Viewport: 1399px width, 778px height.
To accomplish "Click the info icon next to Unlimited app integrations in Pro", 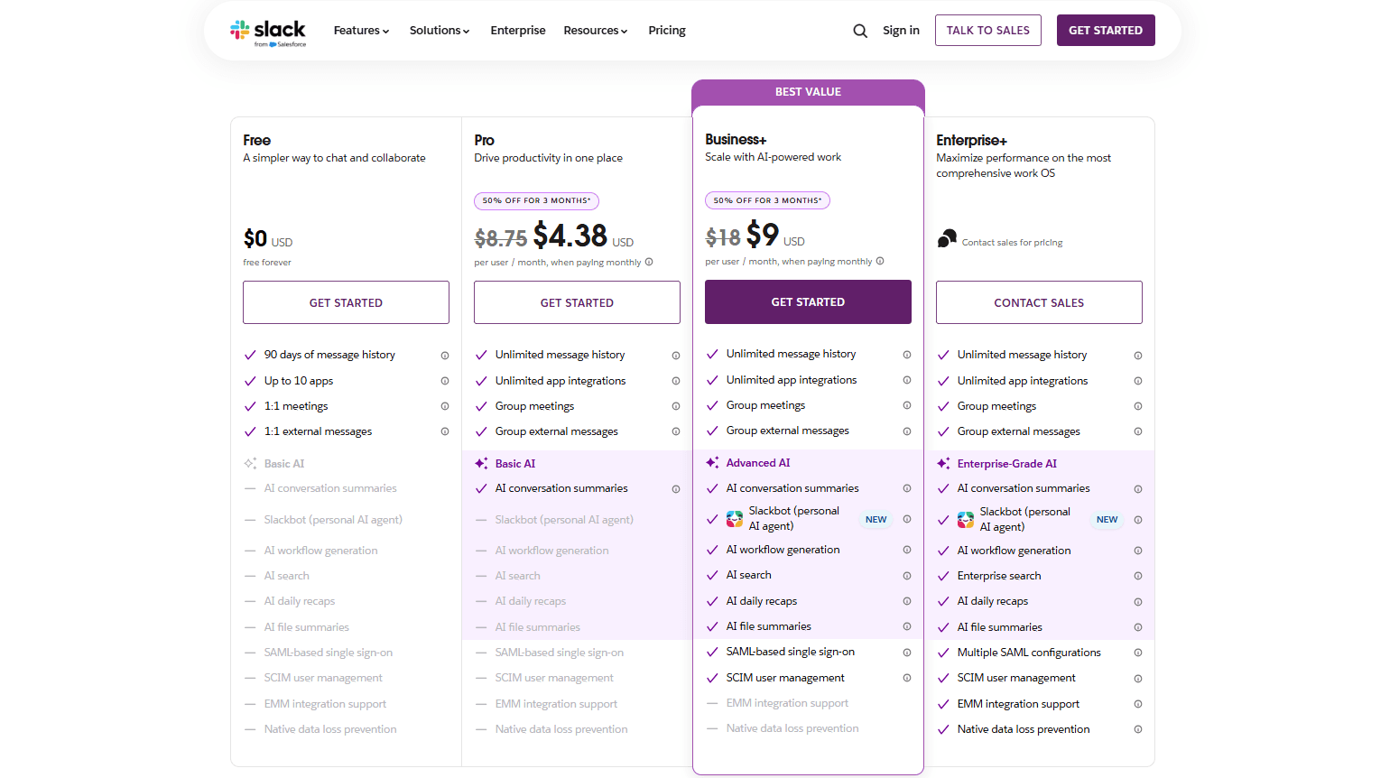I will tap(676, 381).
